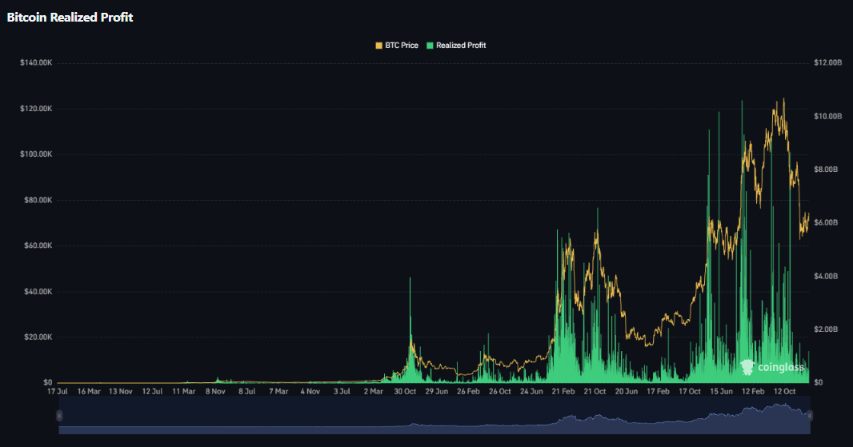Click the yellow BTC Price legend square
The image size is (853, 447).
[x=378, y=46]
